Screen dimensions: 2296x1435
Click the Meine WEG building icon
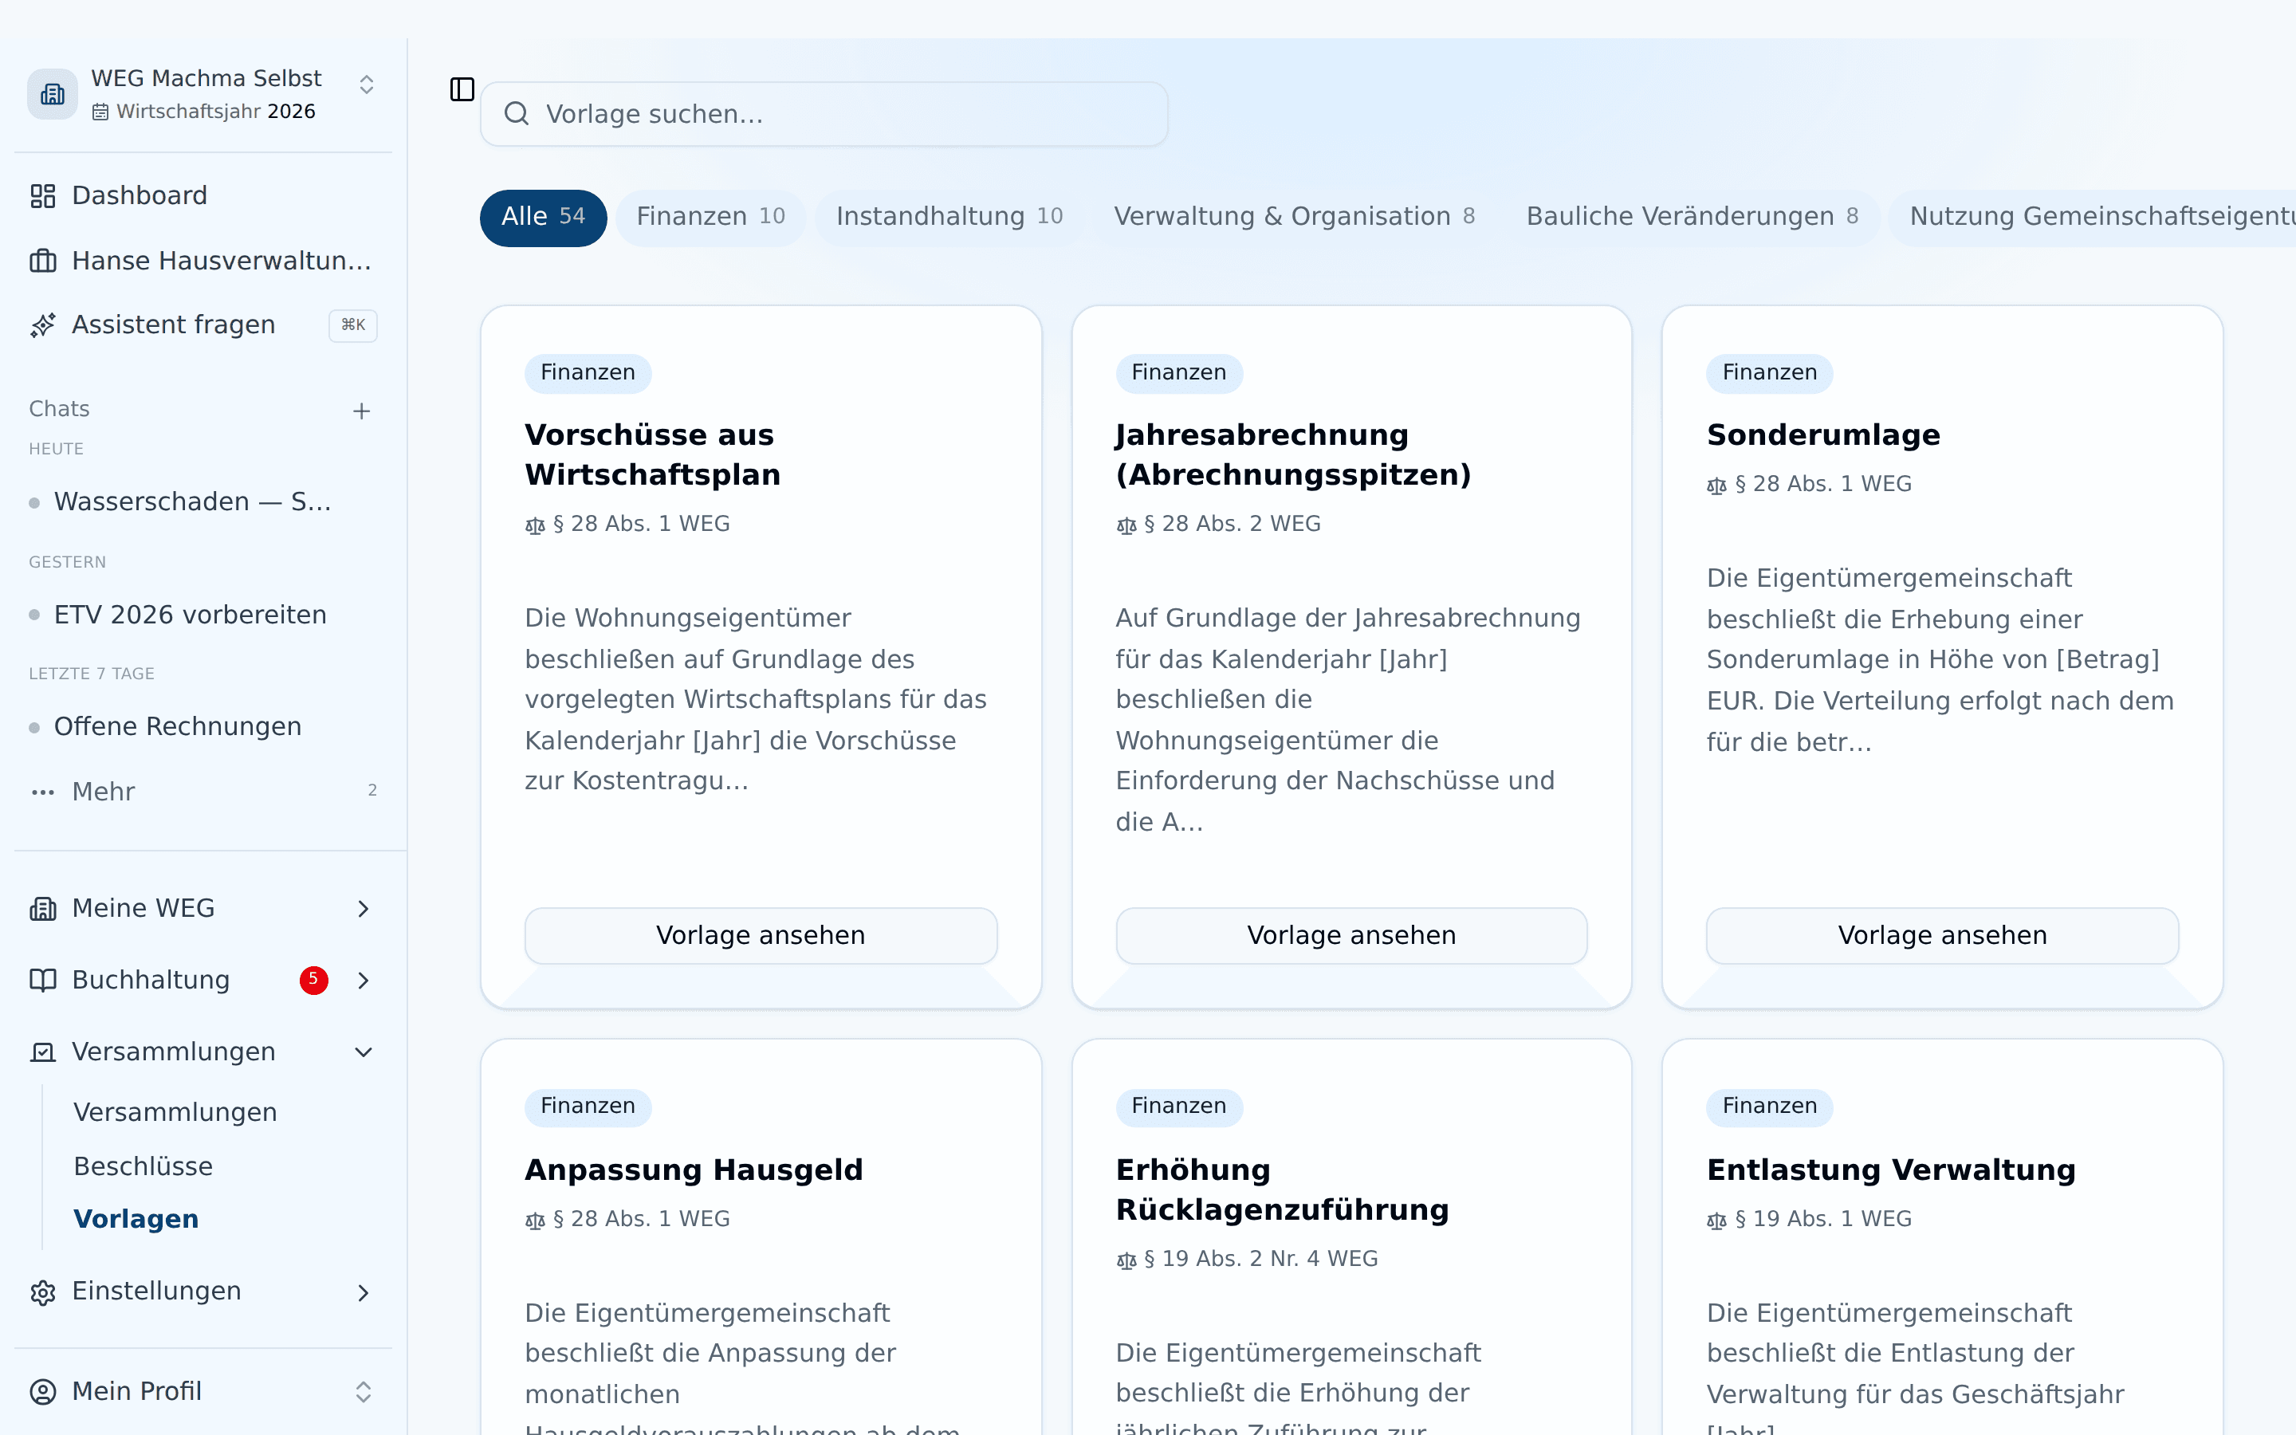(x=43, y=908)
